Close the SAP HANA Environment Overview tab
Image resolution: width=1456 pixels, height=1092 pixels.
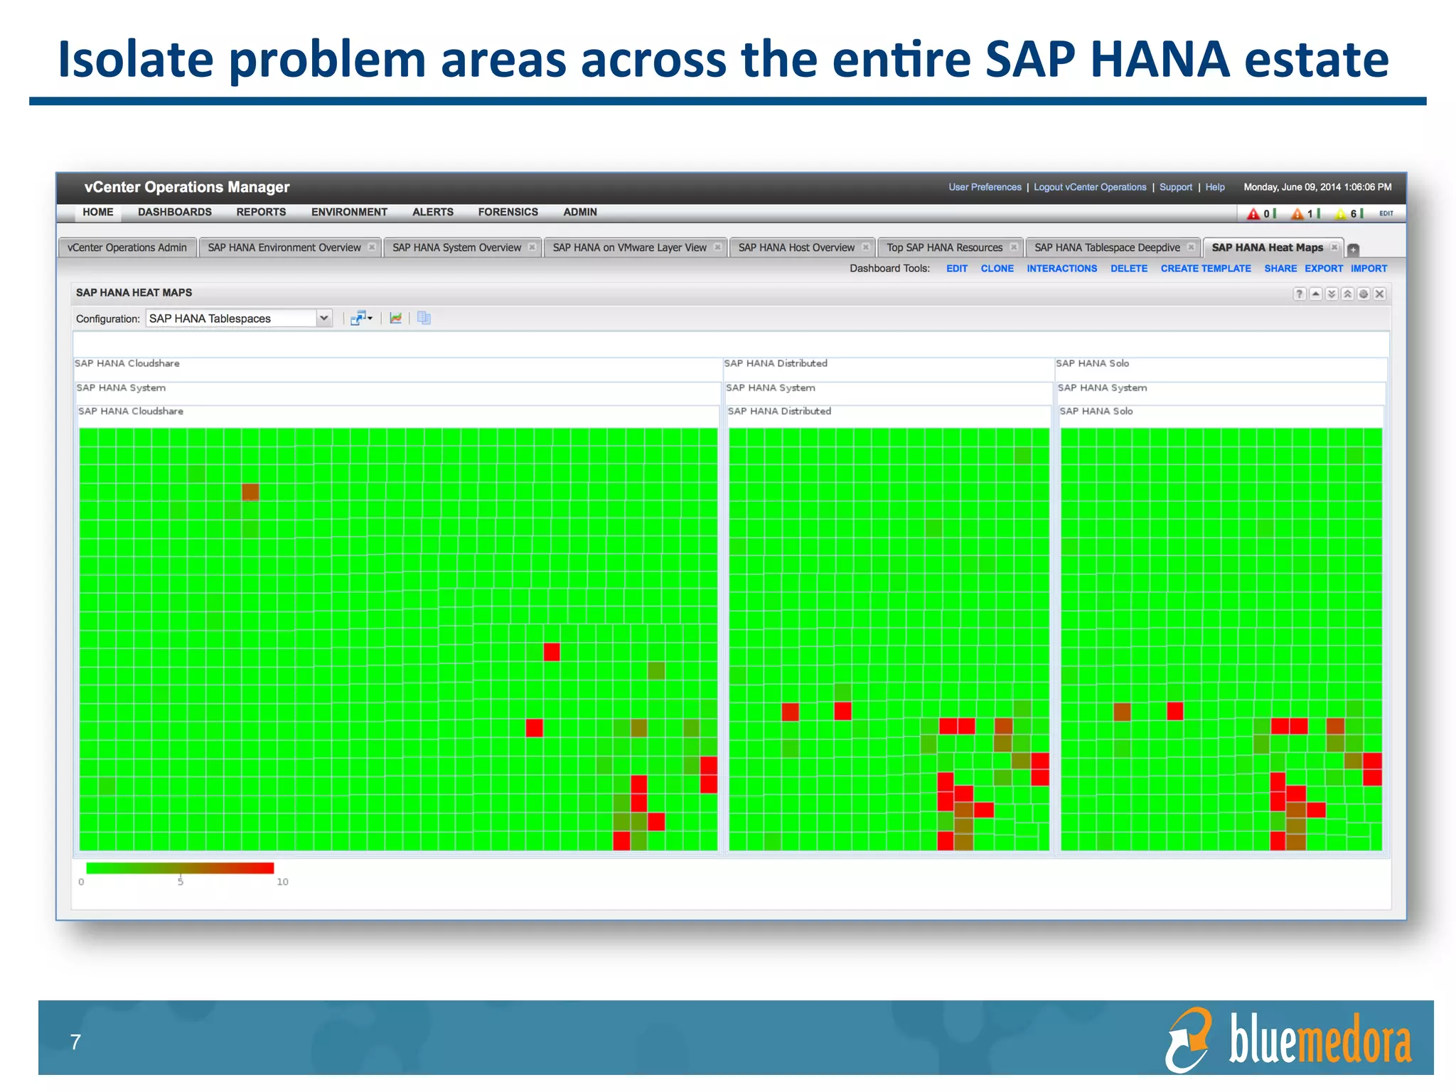pos(371,247)
